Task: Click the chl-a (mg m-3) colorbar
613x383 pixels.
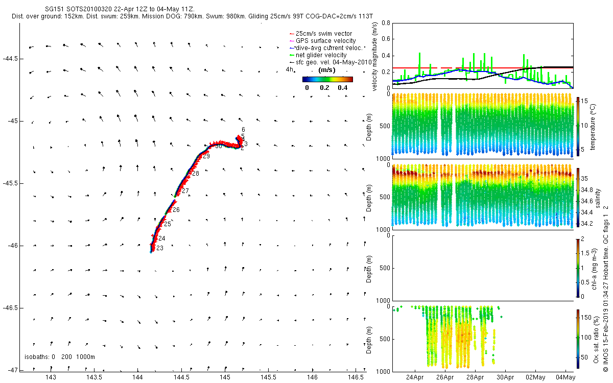Action: click(x=578, y=268)
